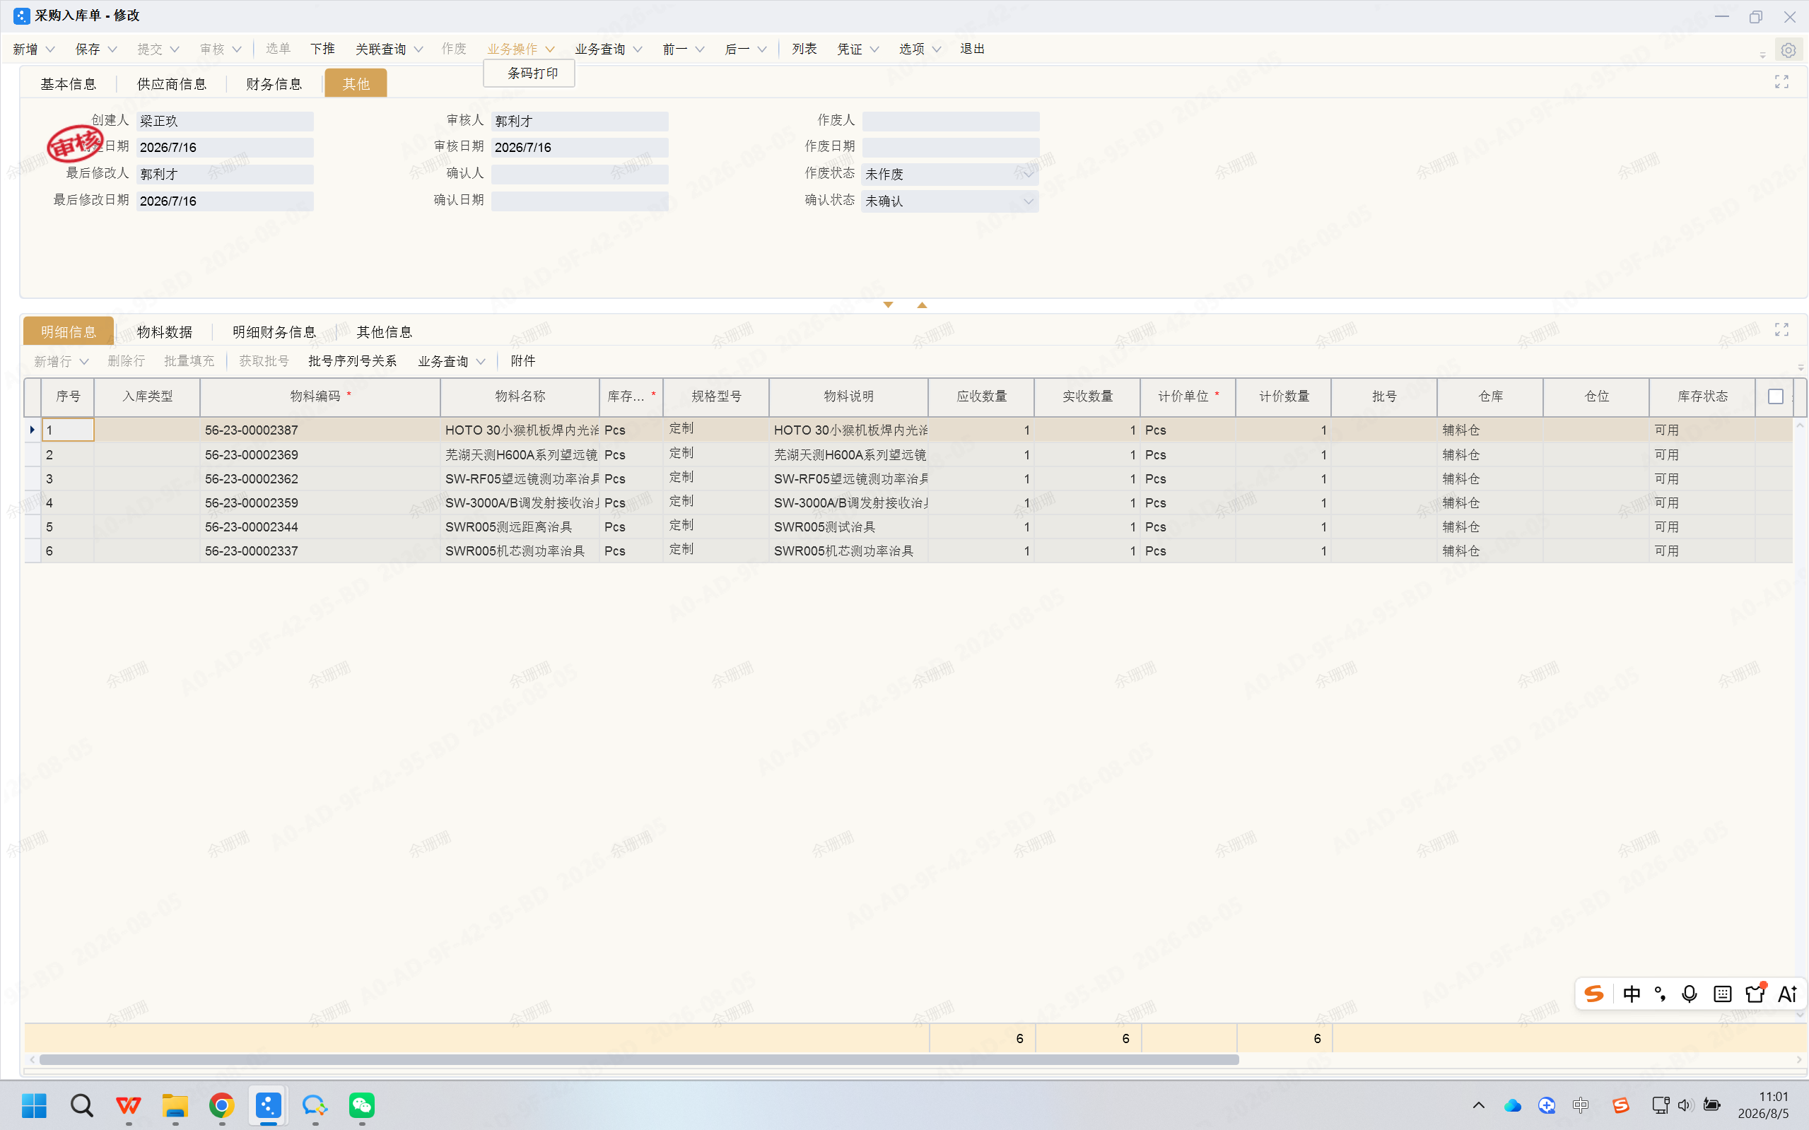This screenshot has width=1809, height=1130.
Task: Open the settings gear icon in toolbar
Action: (1787, 50)
